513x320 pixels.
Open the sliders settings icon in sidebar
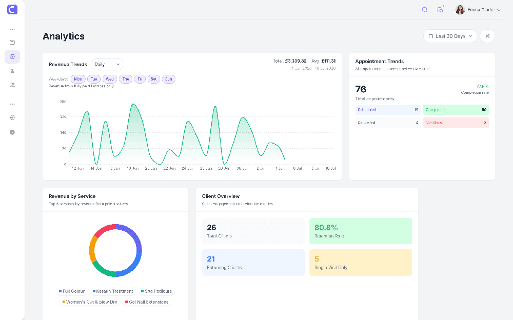12,85
